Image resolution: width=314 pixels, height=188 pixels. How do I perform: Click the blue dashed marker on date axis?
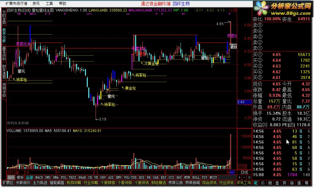[232, 172]
